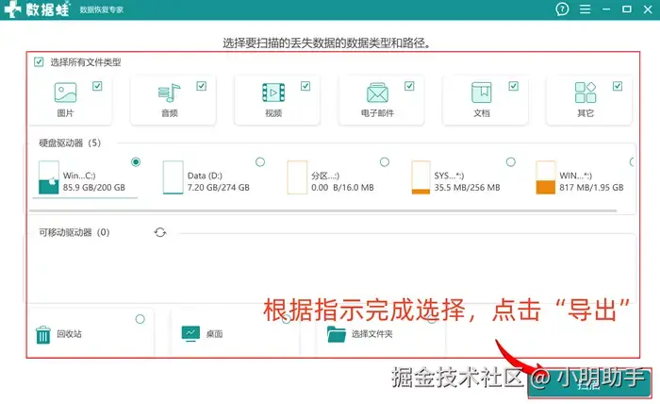
Task: Click the 音频 audio type icon
Action: 169,93
